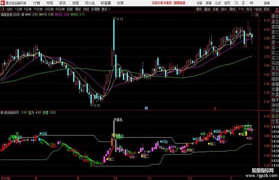
Task: Click the 自动 label in right panel
Action: click(x=275, y=116)
